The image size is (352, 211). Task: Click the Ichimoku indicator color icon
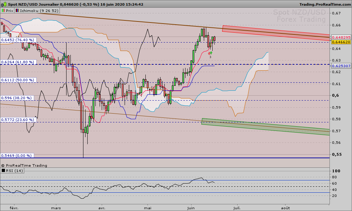coord(17,11)
